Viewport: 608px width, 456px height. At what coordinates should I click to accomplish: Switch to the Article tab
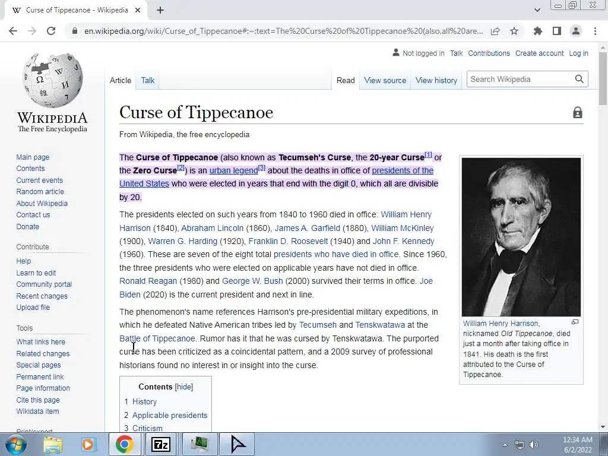(120, 80)
